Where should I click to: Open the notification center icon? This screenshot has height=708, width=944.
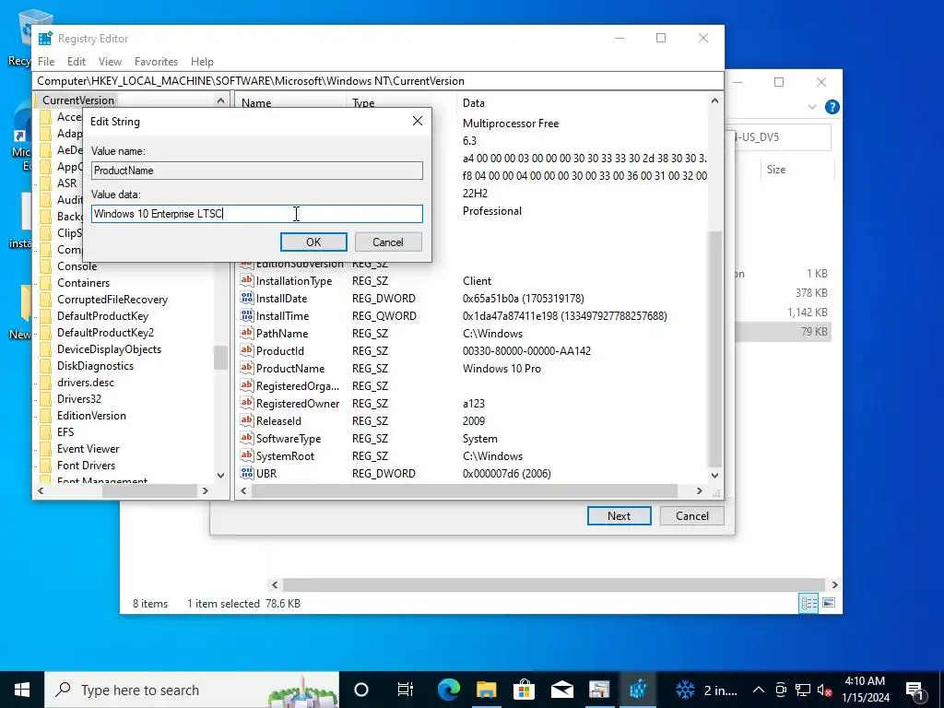(915, 690)
